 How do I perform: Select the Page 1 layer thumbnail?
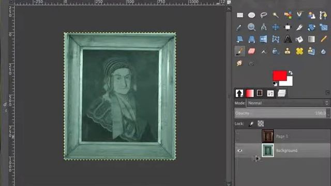268,136
